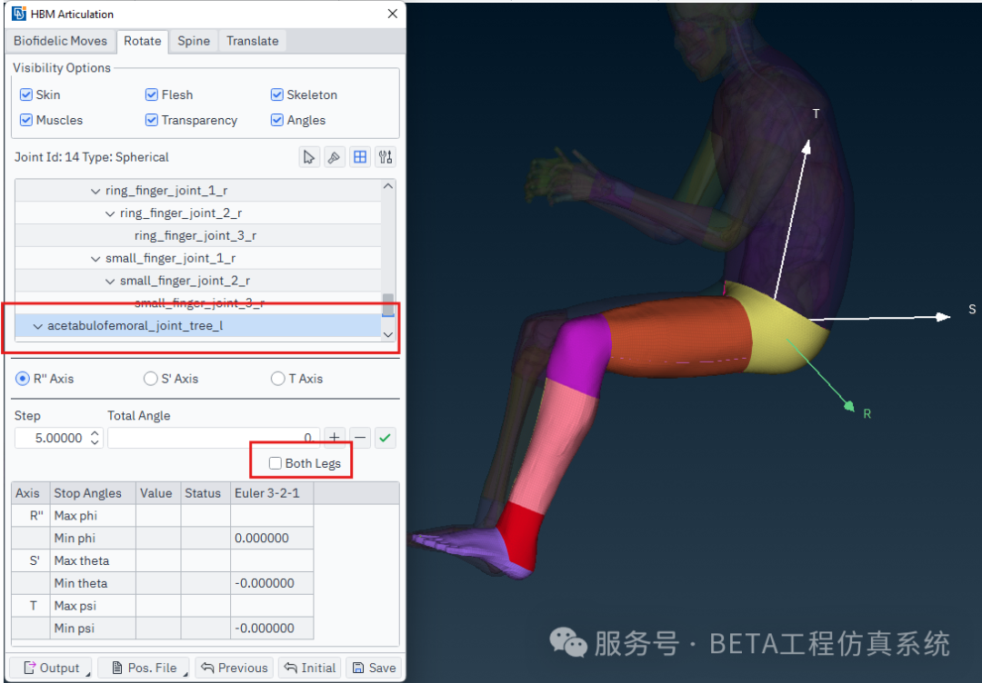Switch to the Spine tab
This screenshot has height=683, width=982.
pyautogui.click(x=194, y=41)
